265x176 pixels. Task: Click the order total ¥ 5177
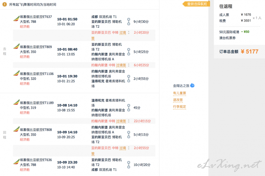(249, 52)
